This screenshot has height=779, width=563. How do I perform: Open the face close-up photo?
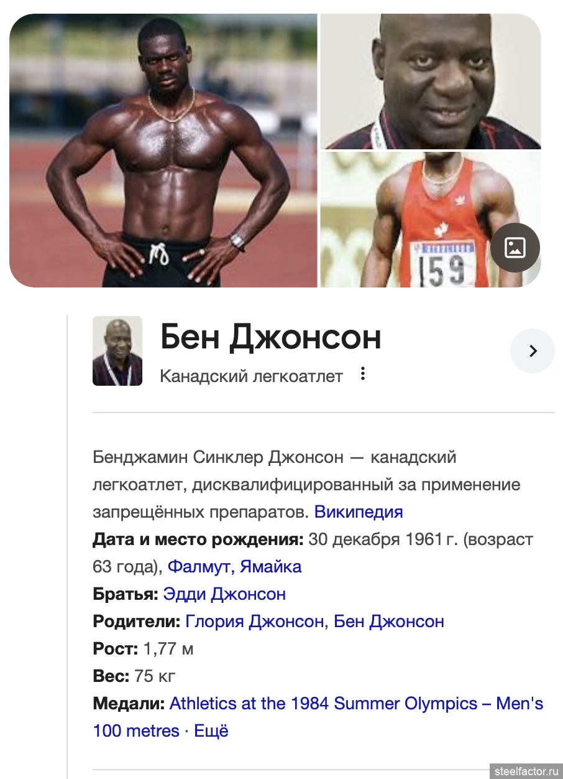[430, 82]
